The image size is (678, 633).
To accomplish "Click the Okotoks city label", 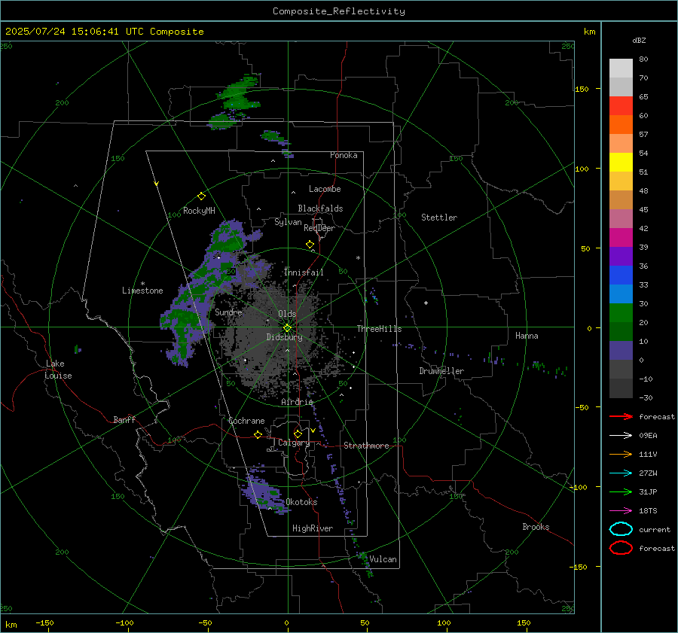I will coord(301,501).
